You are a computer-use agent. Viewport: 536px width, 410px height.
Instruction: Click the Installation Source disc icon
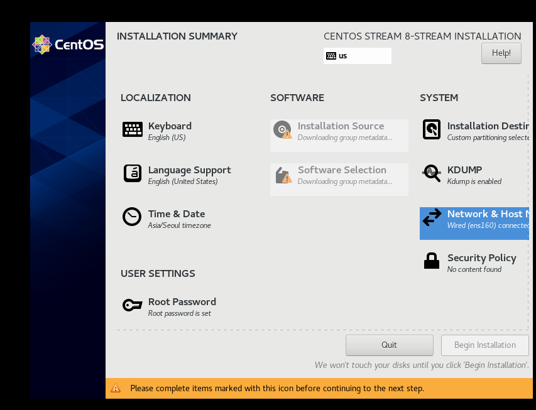click(282, 129)
